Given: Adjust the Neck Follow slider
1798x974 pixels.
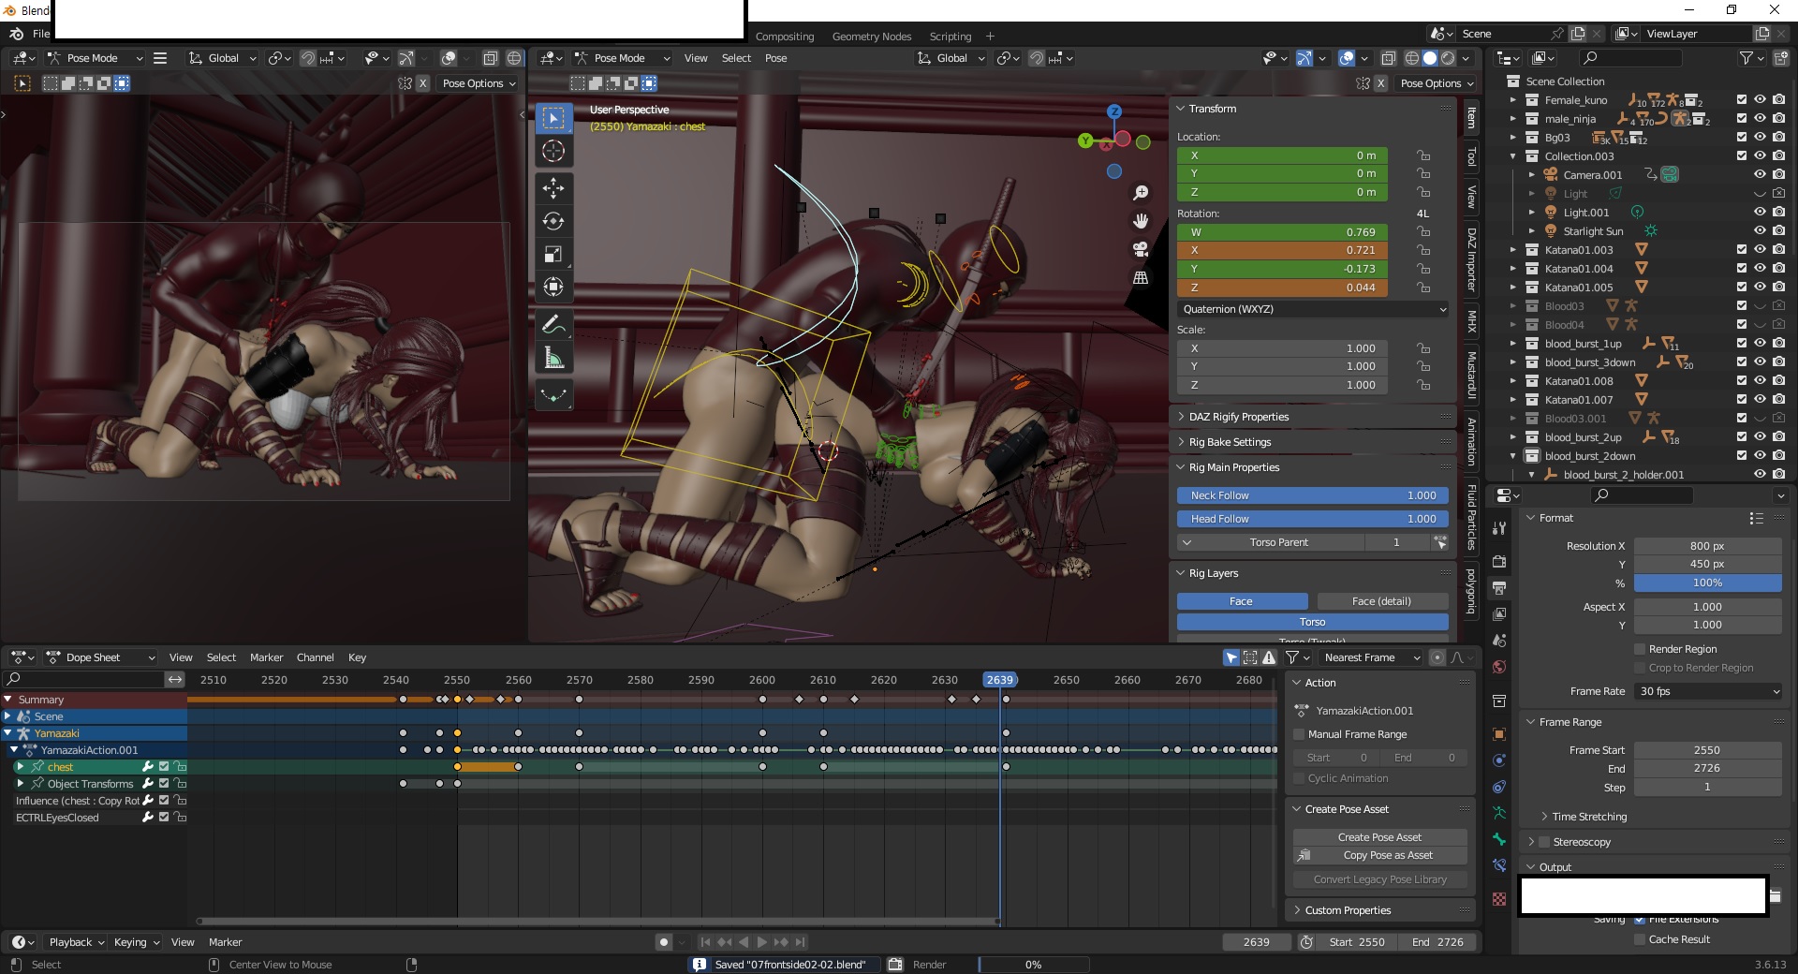Looking at the screenshot, I should click(1313, 495).
